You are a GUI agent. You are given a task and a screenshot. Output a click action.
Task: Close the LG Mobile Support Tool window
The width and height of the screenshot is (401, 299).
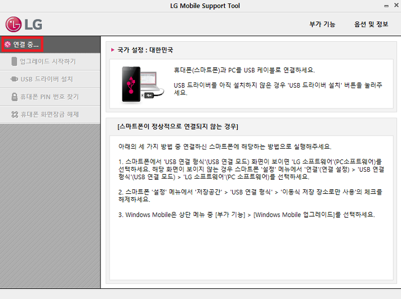pyautogui.click(x=396, y=5)
